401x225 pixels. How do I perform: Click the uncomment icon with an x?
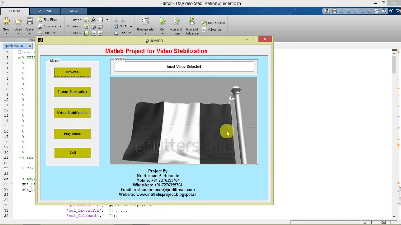tap(93, 27)
